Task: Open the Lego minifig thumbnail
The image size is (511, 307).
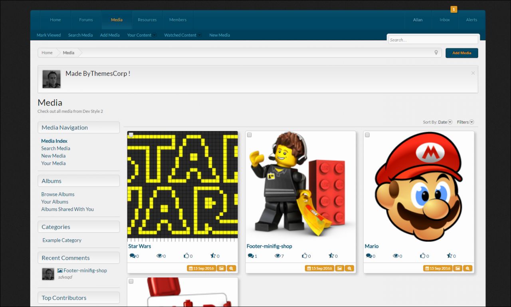Action: coord(301,186)
